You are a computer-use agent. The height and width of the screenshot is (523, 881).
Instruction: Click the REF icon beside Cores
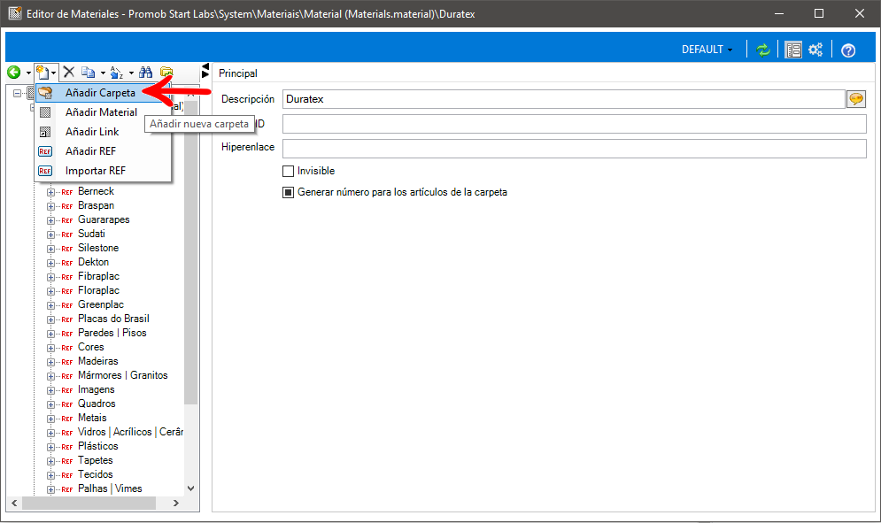click(67, 348)
